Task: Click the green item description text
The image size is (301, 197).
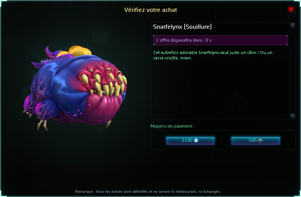Action: [213, 55]
